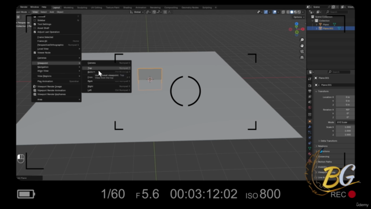Open Global transform orientation dropdown
This screenshot has height=209, width=371.
click(137, 12)
